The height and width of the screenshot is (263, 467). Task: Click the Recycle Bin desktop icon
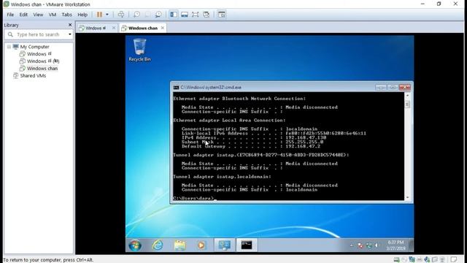139,50
